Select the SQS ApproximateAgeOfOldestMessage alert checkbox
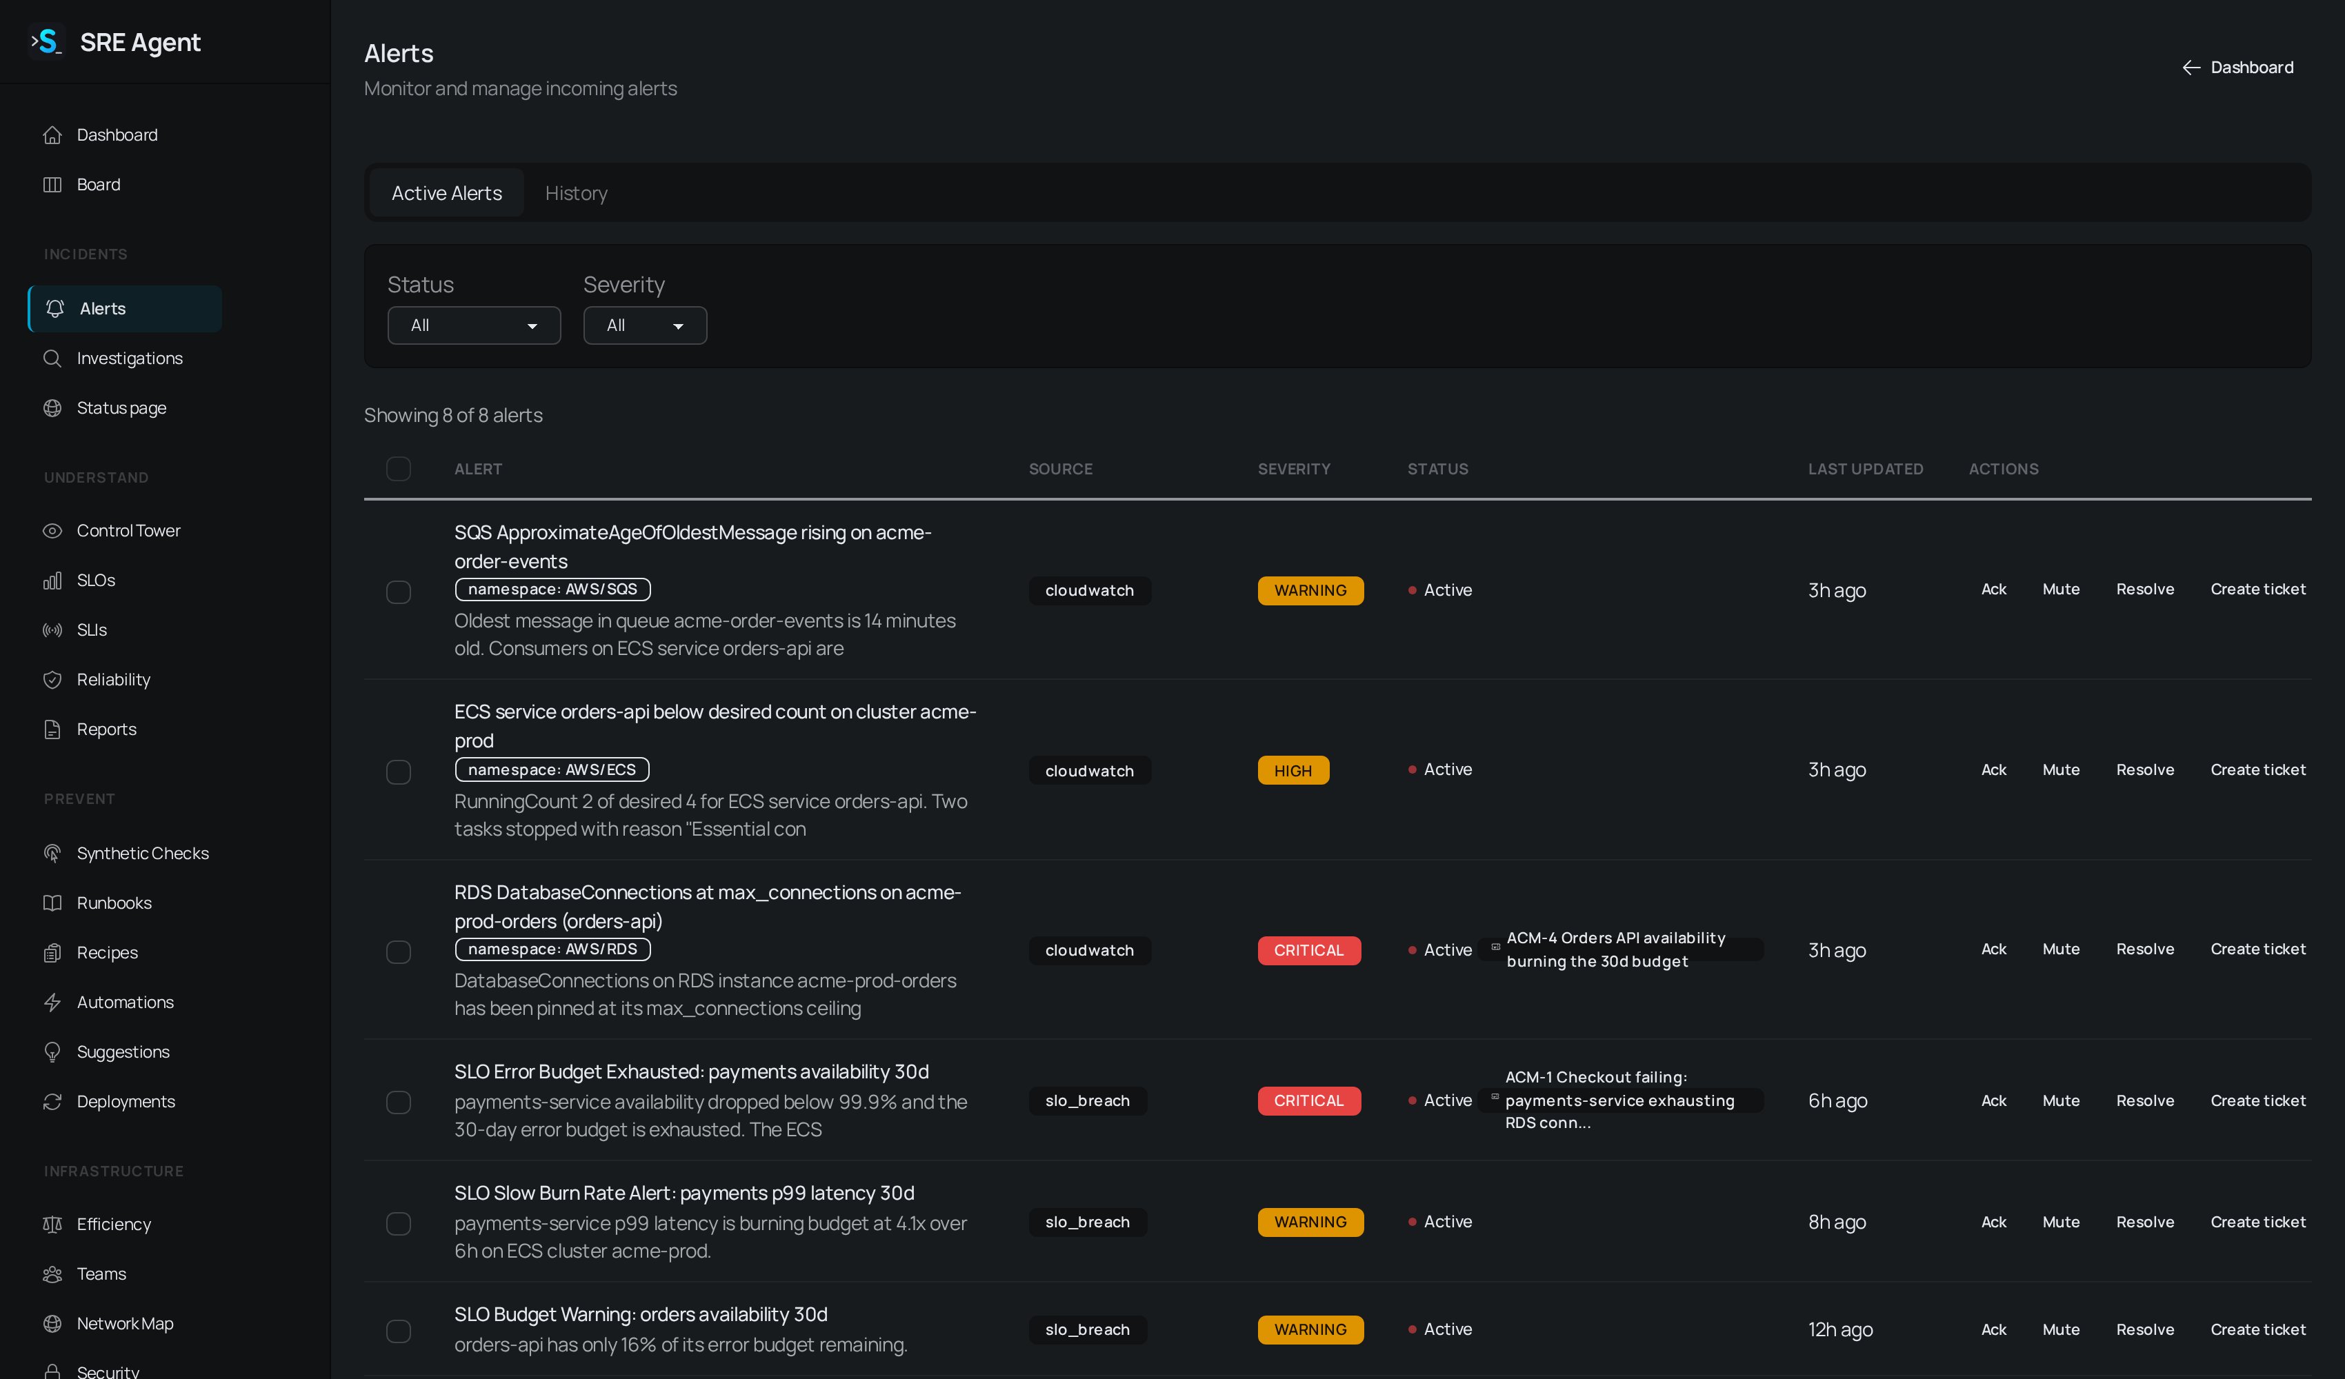2345x1379 pixels. click(x=398, y=592)
